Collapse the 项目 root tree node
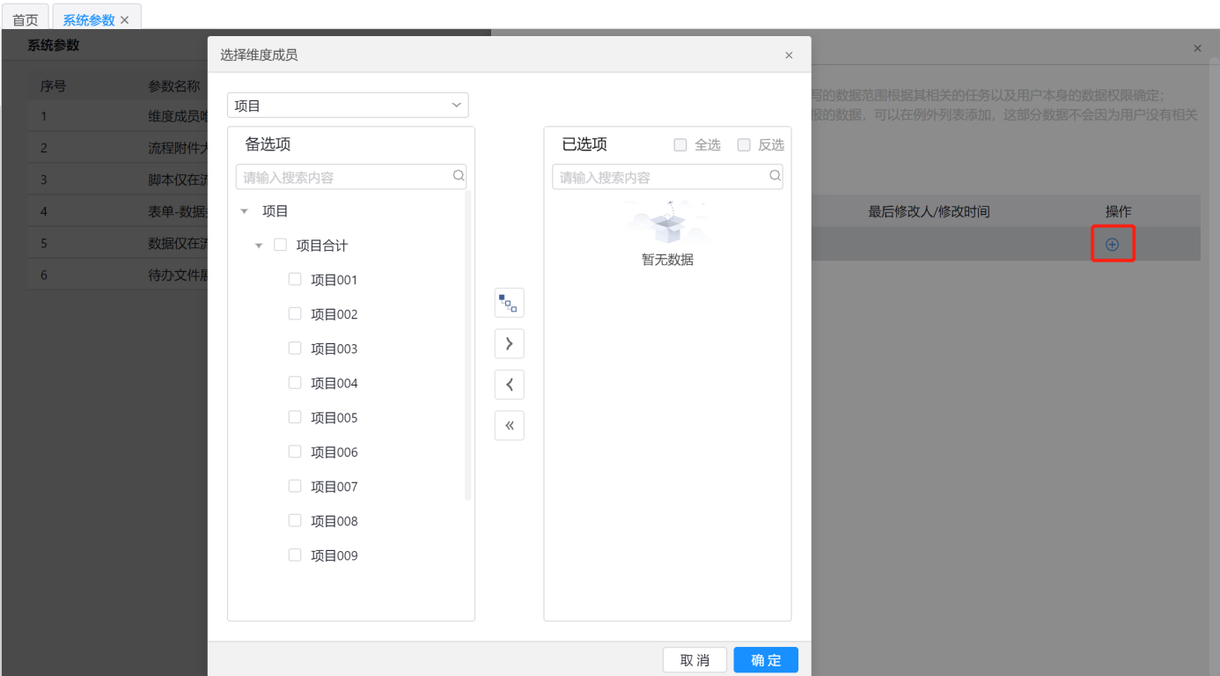Screen dimensions: 1220x676 tap(245, 211)
